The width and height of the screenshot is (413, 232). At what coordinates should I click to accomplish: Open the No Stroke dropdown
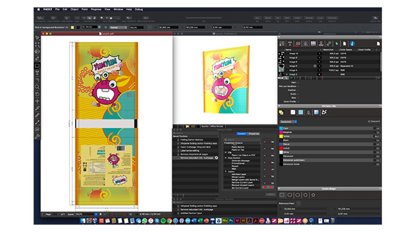coord(91,27)
